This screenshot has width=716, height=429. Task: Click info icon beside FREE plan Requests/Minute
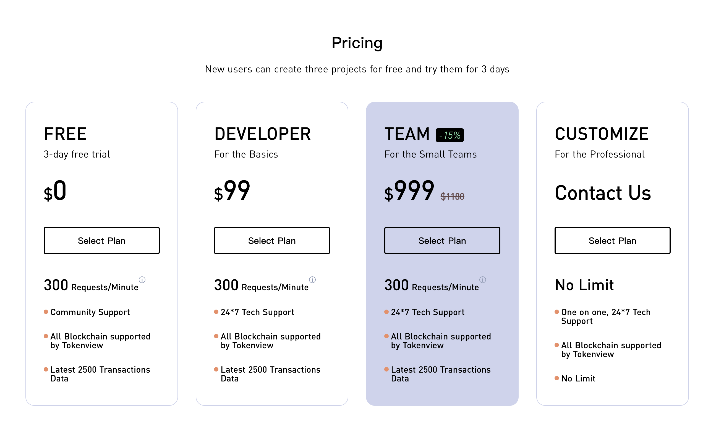coord(142,279)
